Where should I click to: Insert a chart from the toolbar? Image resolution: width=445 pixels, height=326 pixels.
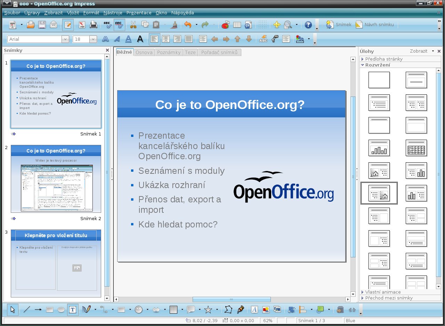point(225,25)
